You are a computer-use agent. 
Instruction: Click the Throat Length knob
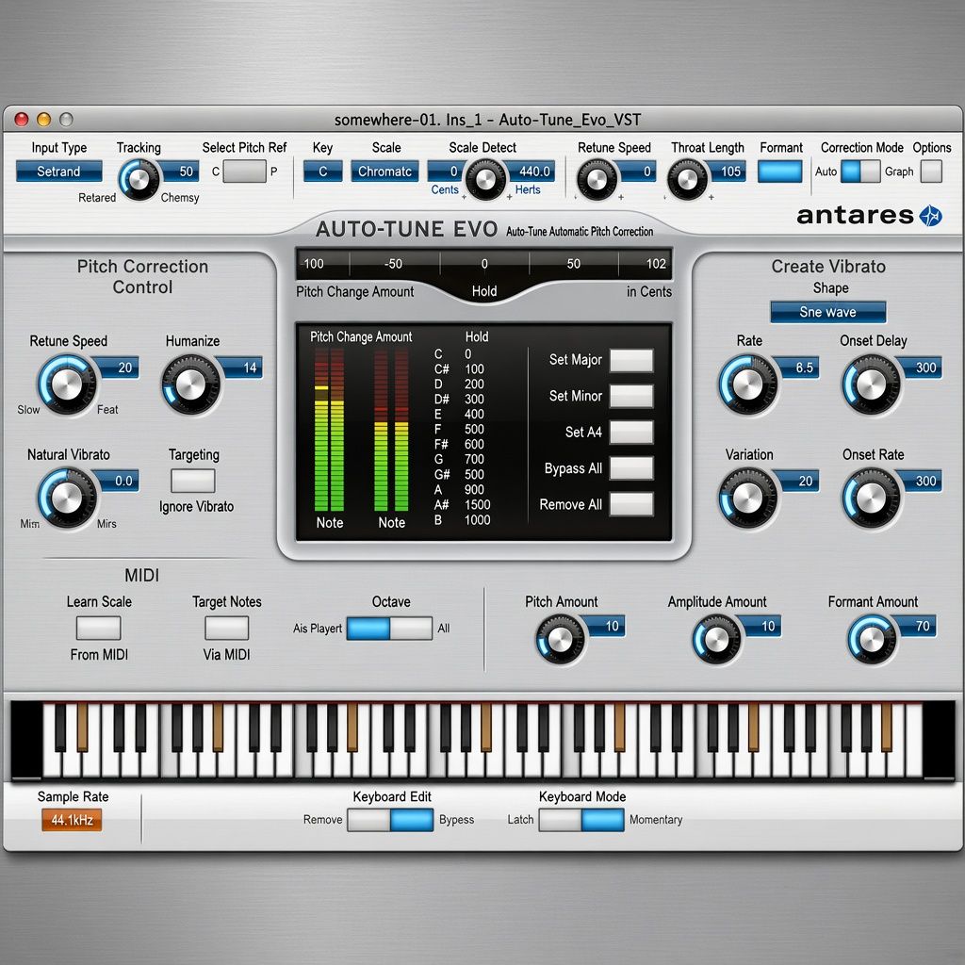tap(687, 179)
